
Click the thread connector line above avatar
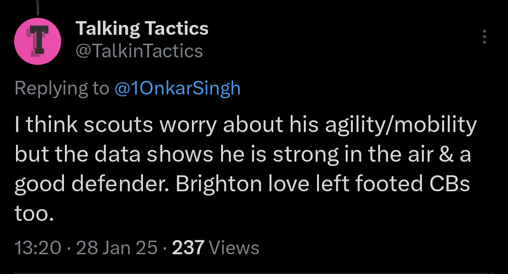38,8
